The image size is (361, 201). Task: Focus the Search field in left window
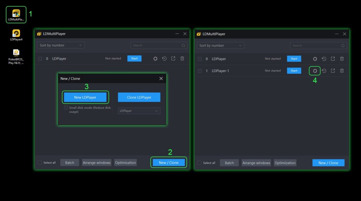coord(159,45)
